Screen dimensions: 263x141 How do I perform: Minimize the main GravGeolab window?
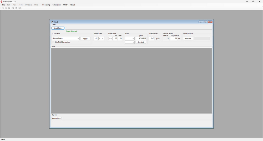click(247, 2)
